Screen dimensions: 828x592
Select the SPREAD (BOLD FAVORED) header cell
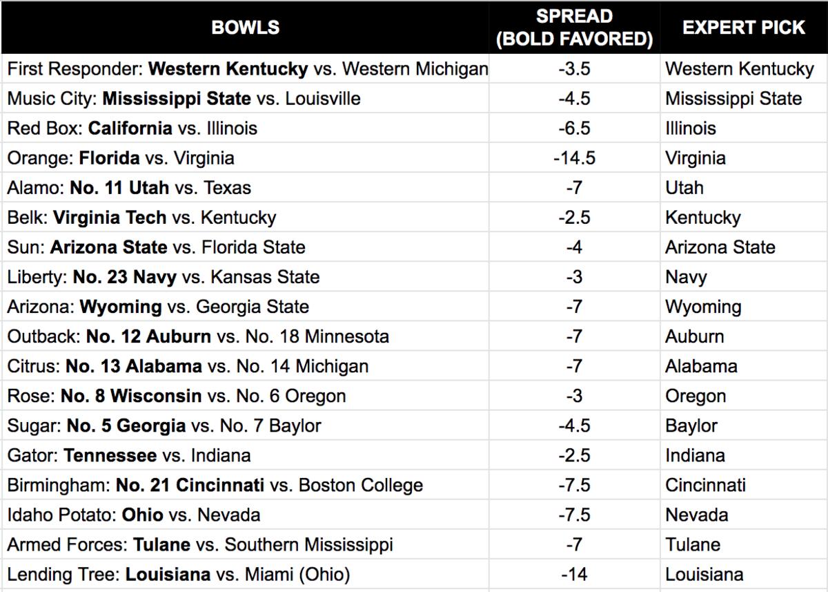574,28
